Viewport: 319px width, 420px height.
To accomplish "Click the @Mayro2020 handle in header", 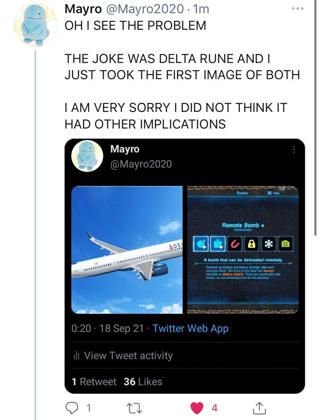I will [x=149, y=9].
